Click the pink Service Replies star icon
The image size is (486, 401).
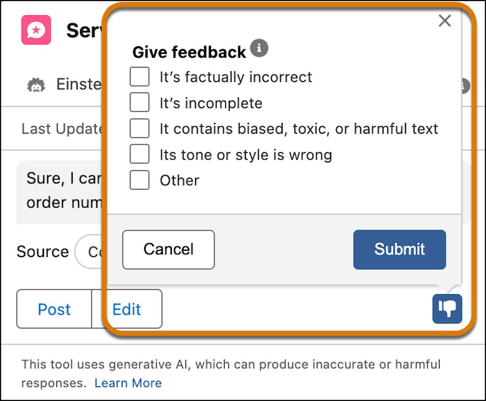tap(36, 30)
